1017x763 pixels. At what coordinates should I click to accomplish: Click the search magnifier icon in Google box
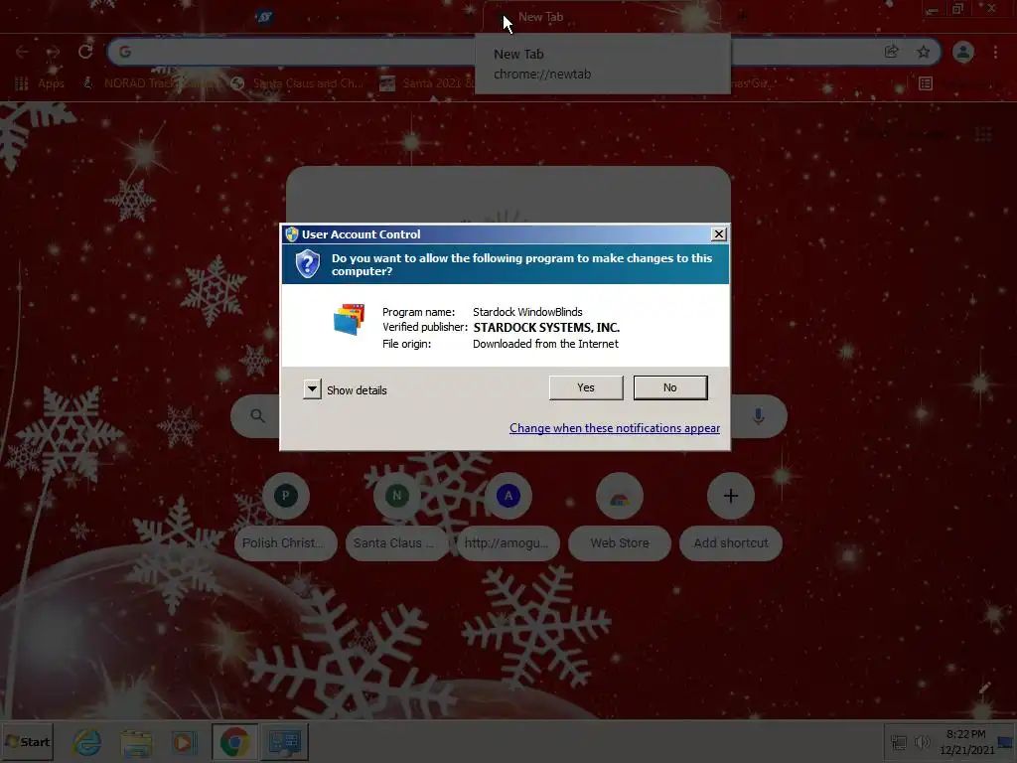[x=257, y=416]
